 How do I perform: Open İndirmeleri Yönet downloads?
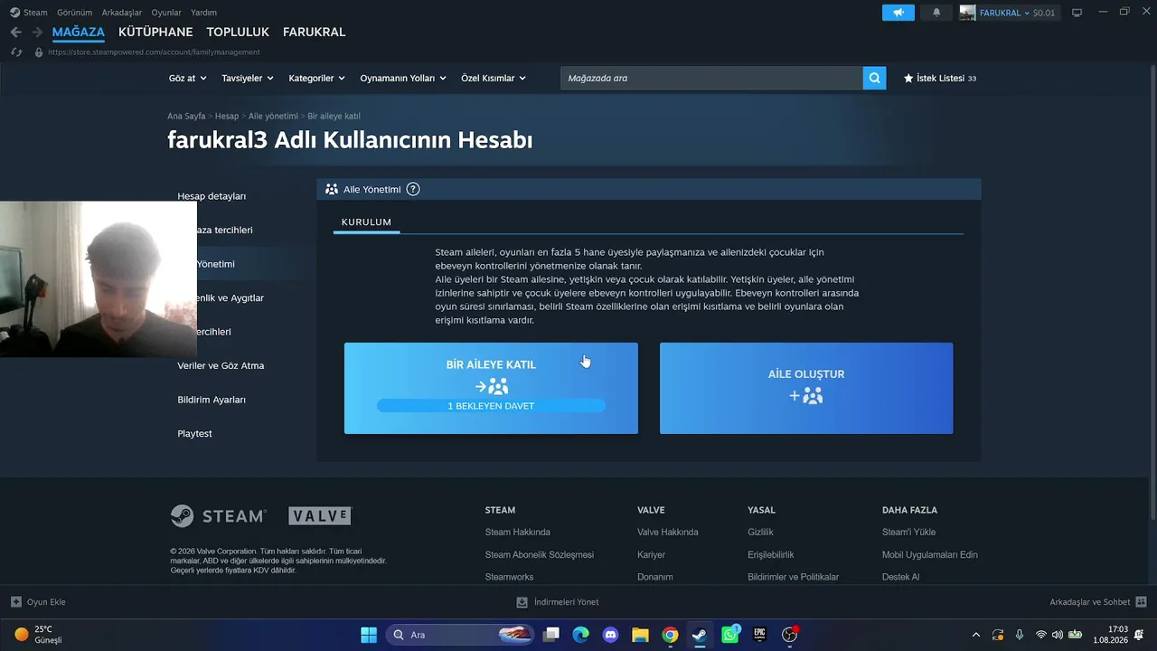click(x=558, y=602)
